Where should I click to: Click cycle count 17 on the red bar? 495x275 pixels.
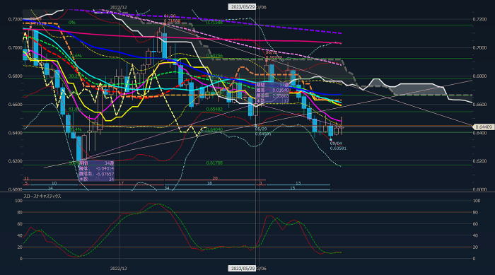[x=121, y=183]
